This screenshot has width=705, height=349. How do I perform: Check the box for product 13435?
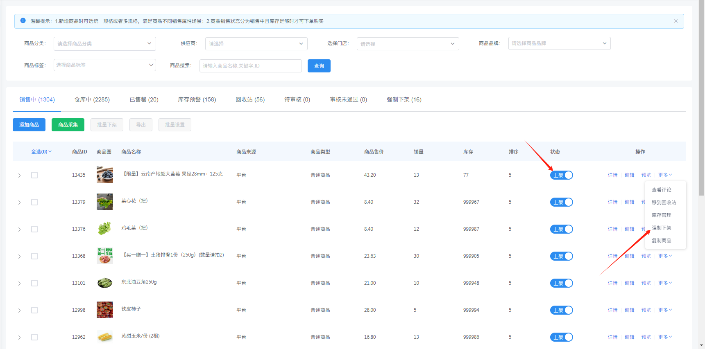(34, 175)
